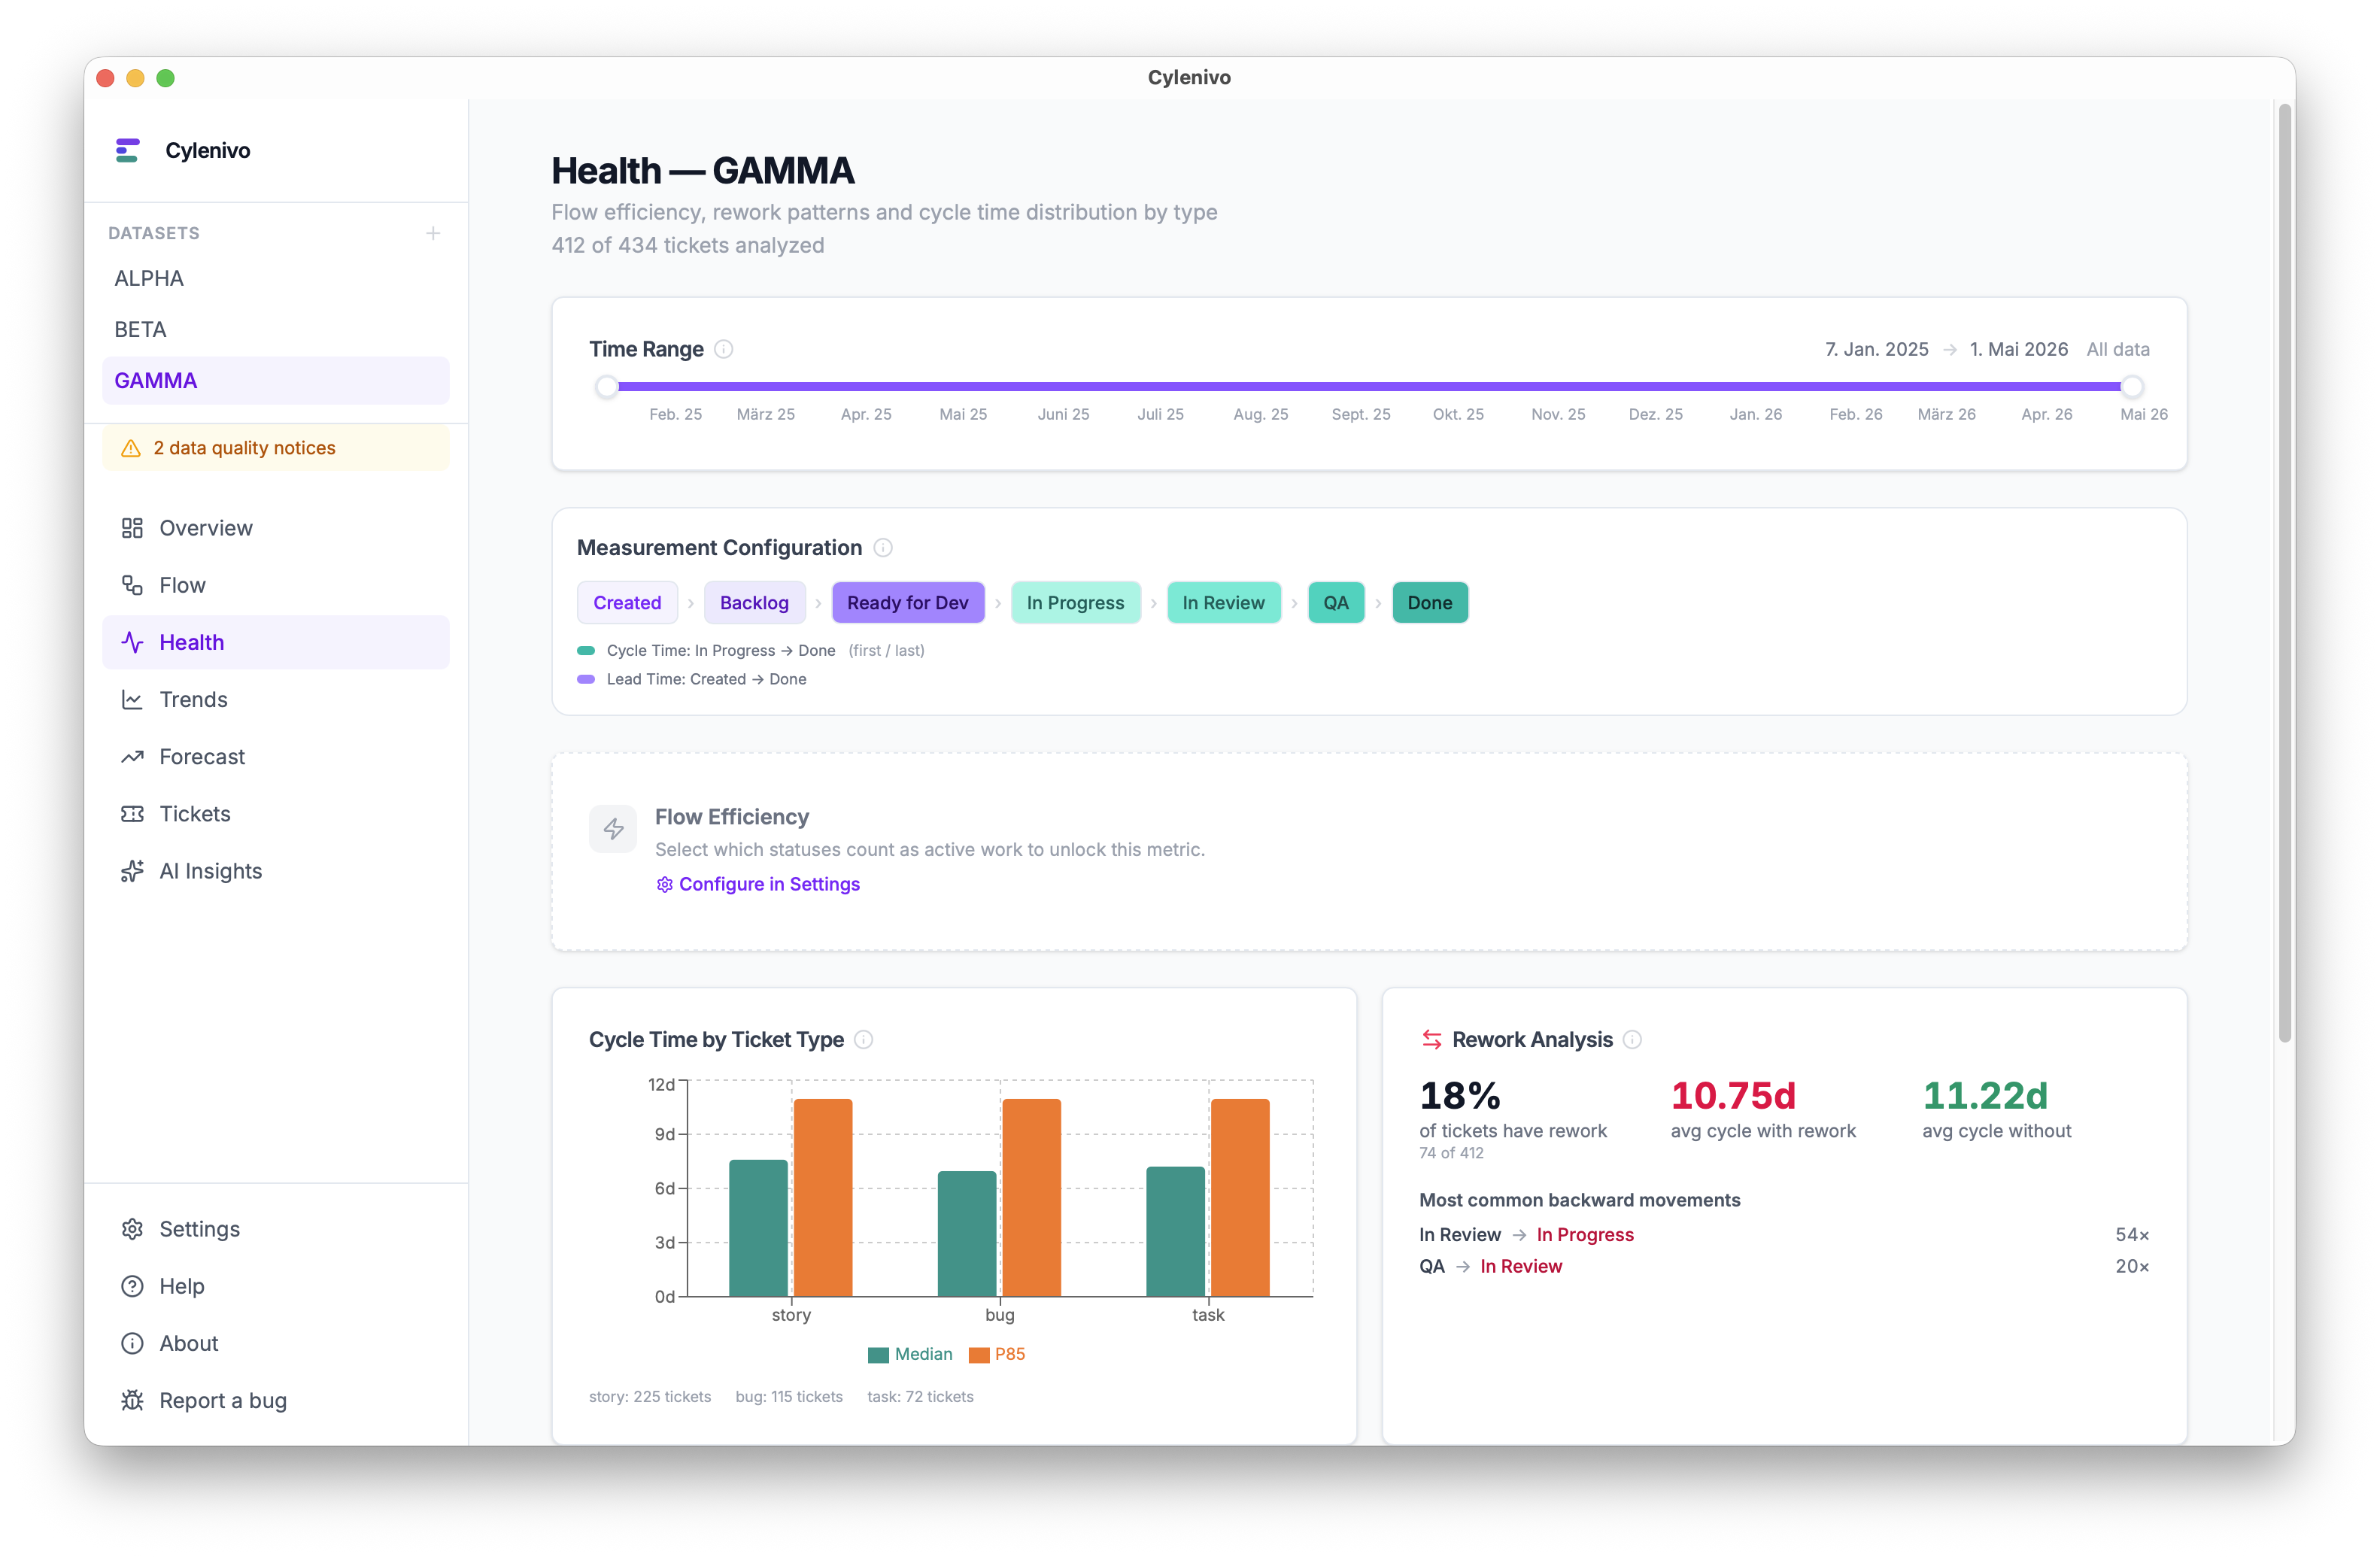Select the ALPHA dataset

[x=149, y=279]
